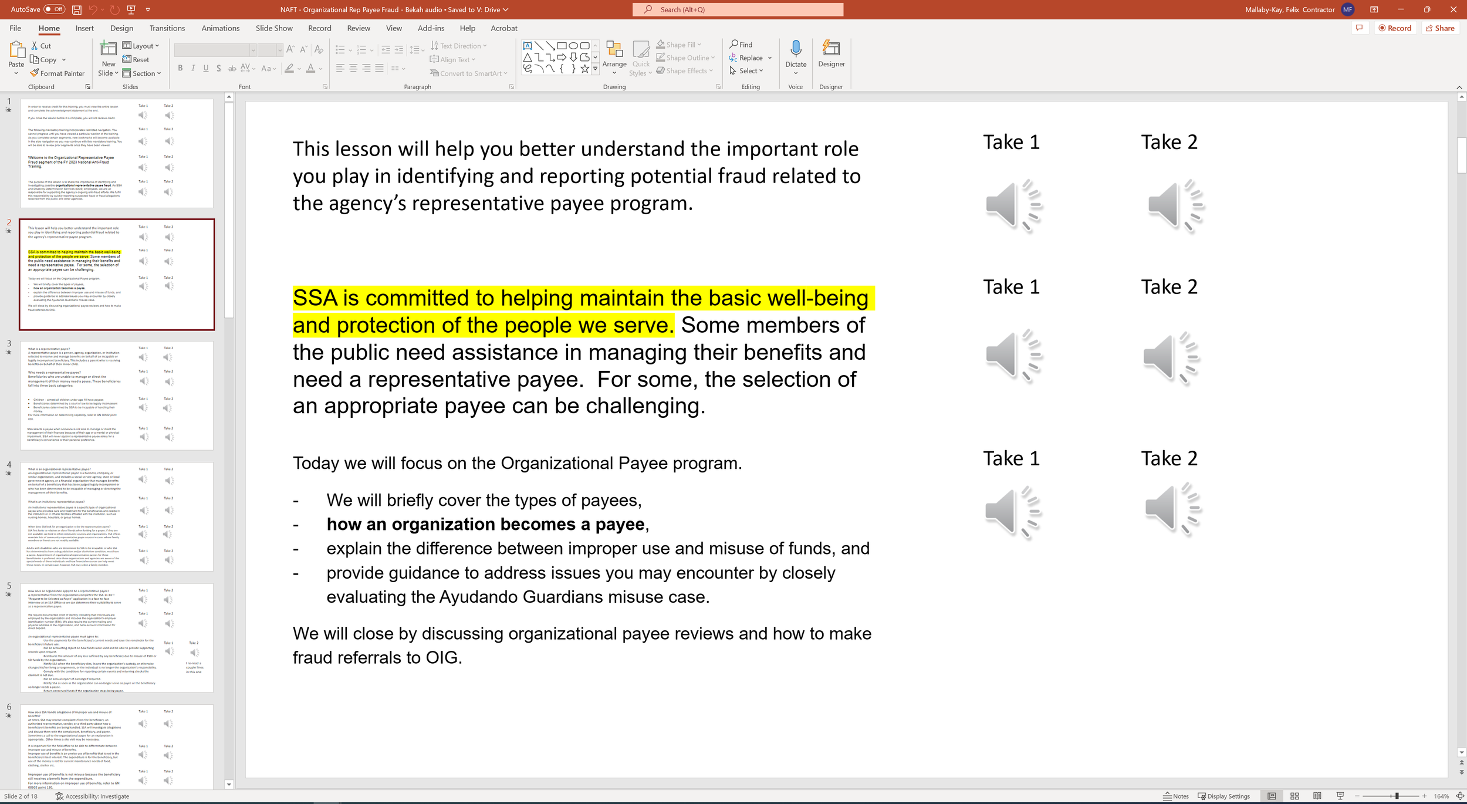
Task: Open the Section dropdown
Action: point(141,73)
